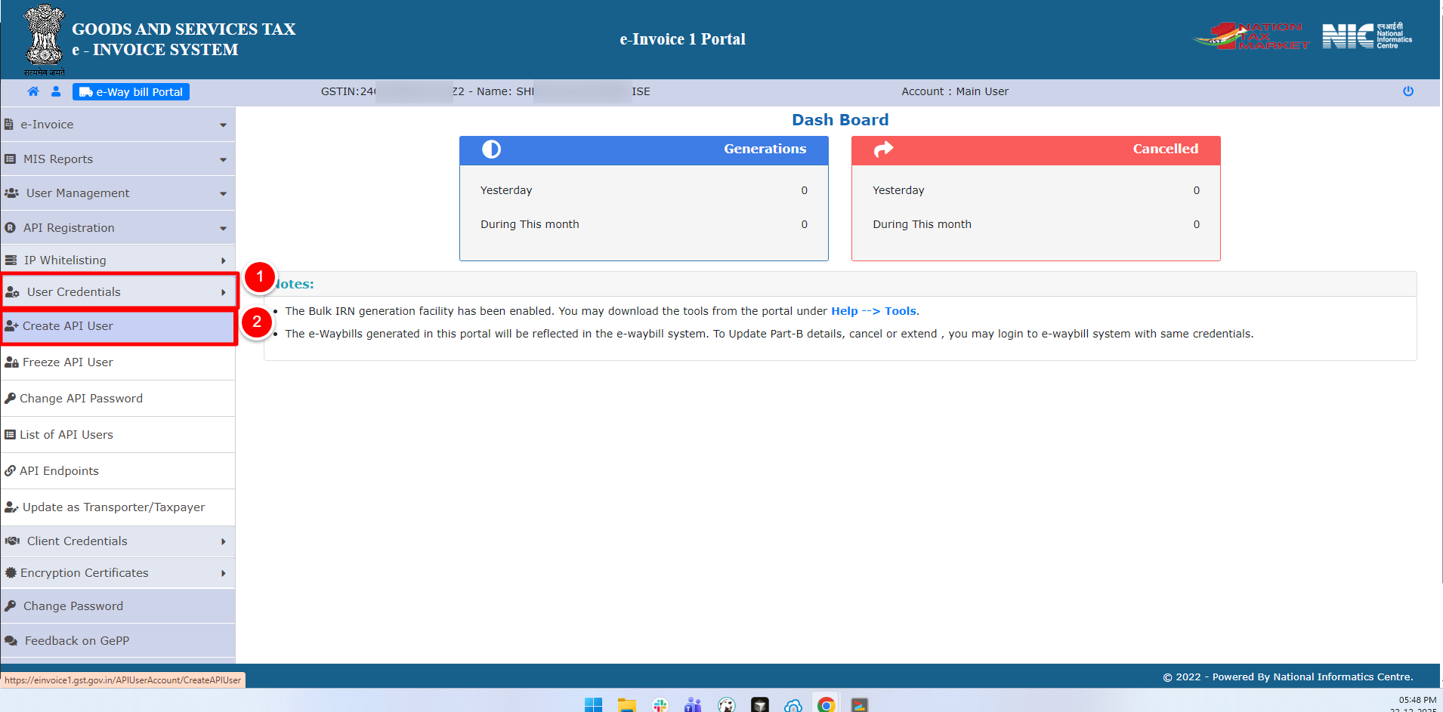
Task: Click the power logout icon
Action: pos(1408,91)
